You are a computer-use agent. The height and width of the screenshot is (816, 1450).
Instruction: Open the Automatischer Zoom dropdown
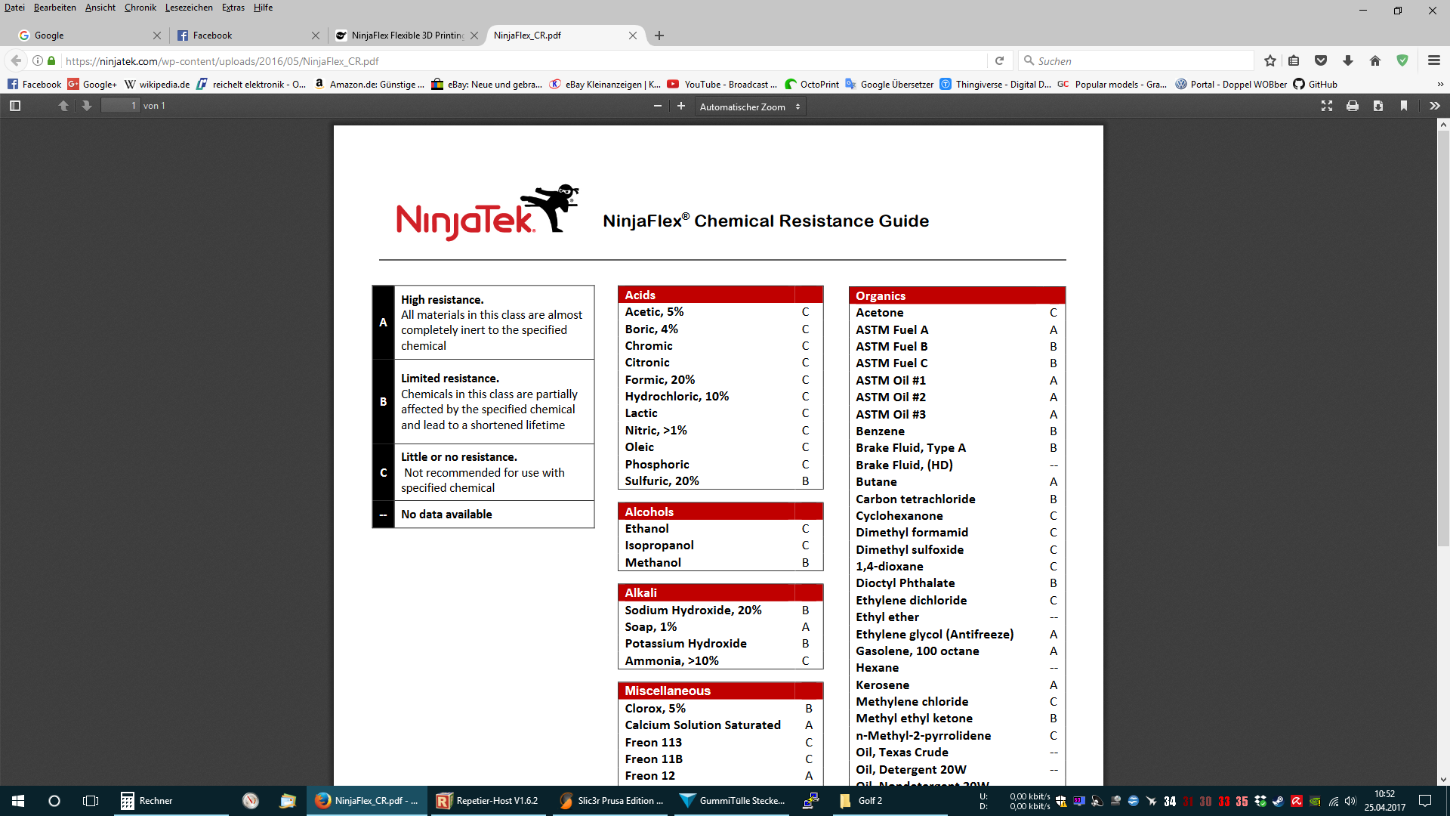[x=749, y=107]
